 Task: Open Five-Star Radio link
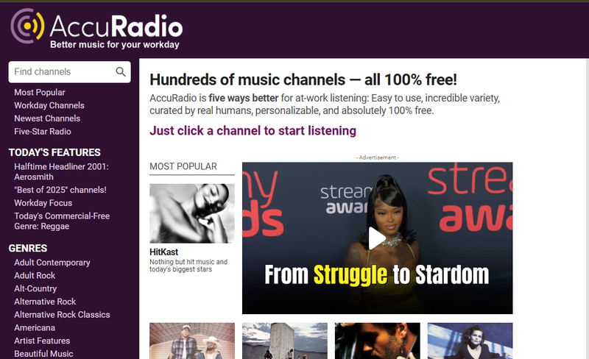pos(43,132)
